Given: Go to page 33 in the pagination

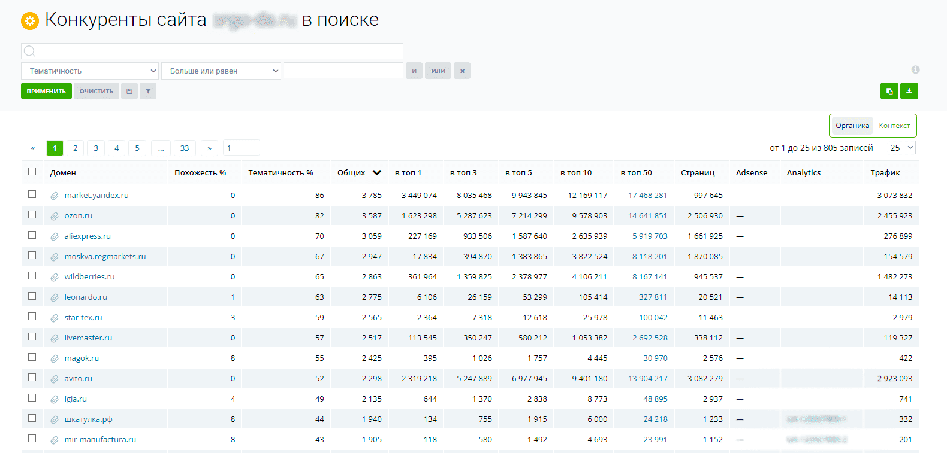Looking at the screenshot, I should (185, 148).
